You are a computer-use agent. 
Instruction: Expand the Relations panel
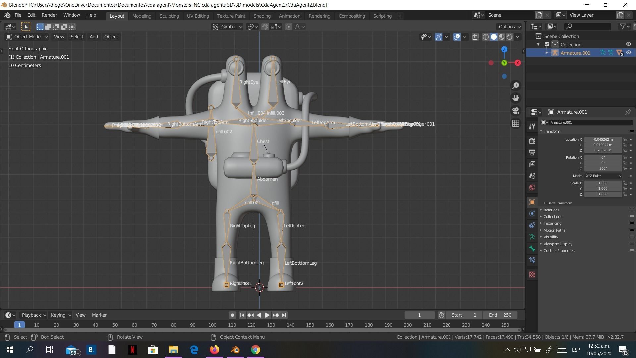pyautogui.click(x=551, y=210)
